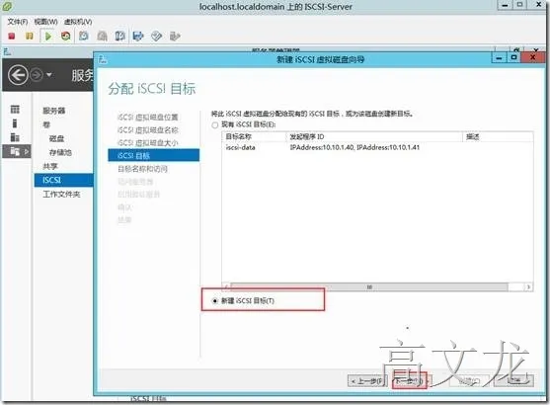Click the scrollbar left arrow of target list
550x405 pixels.
[226, 287]
